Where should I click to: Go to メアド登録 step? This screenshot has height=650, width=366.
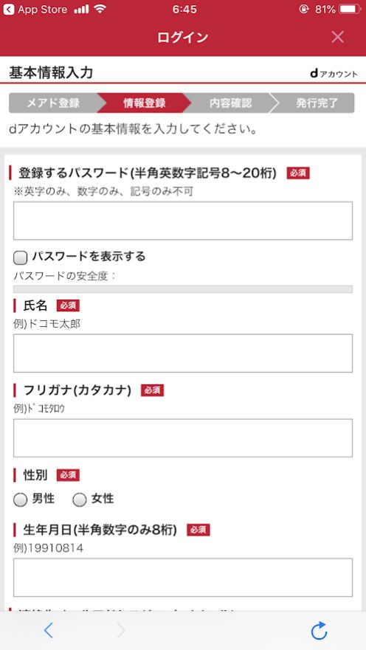point(53,103)
